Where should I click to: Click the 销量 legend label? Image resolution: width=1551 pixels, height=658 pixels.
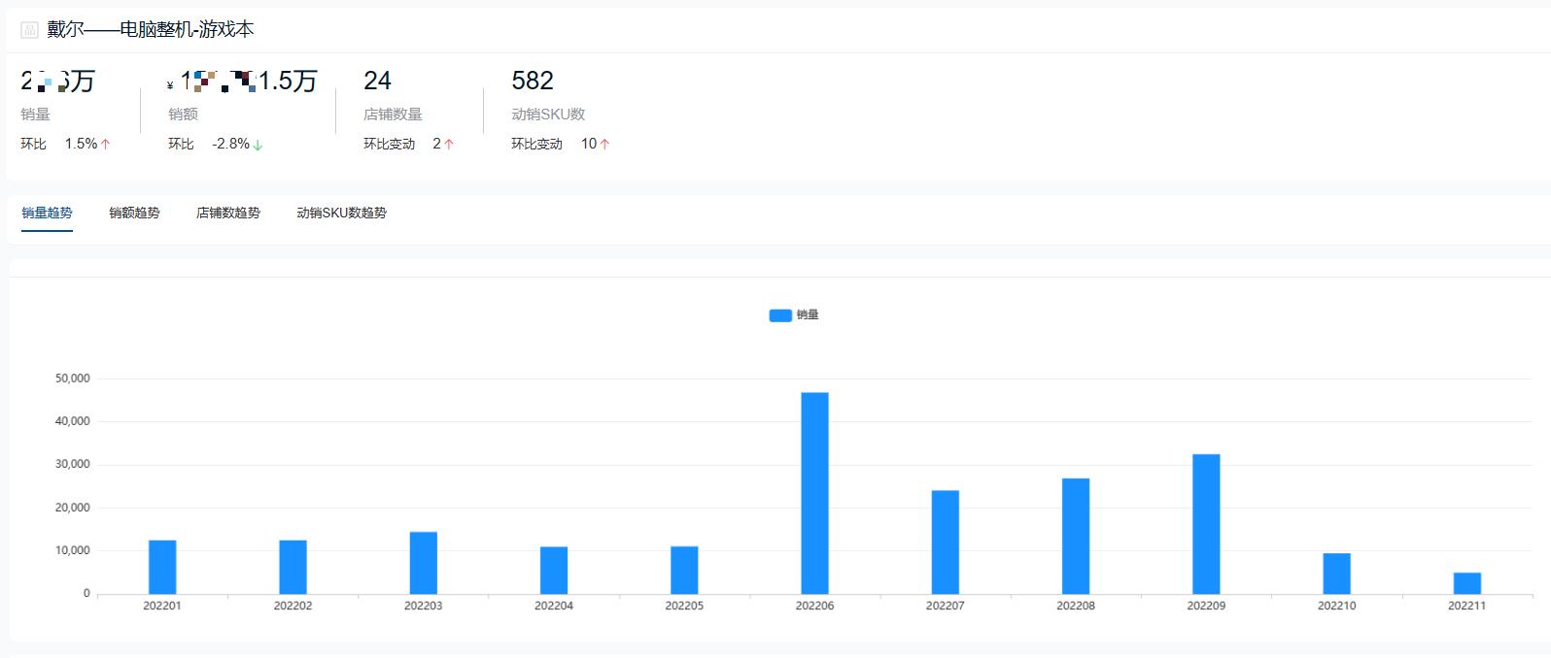(x=808, y=315)
